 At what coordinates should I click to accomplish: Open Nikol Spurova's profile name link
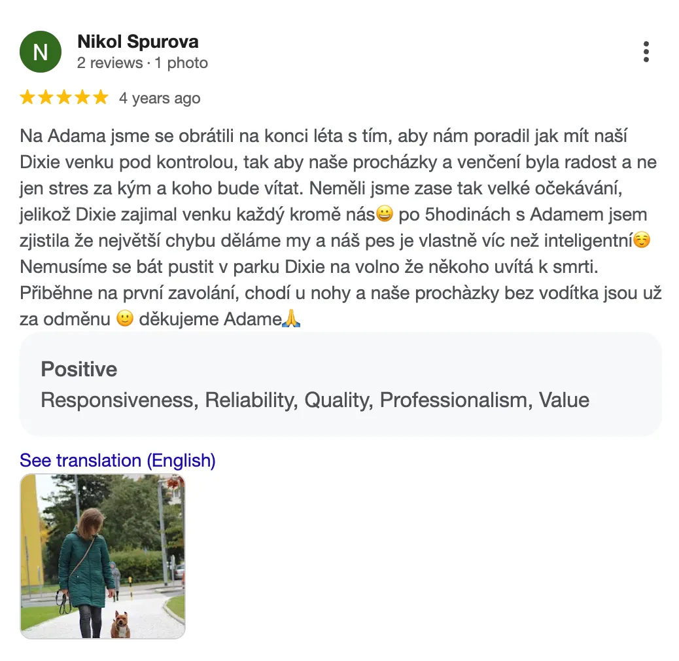(137, 42)
